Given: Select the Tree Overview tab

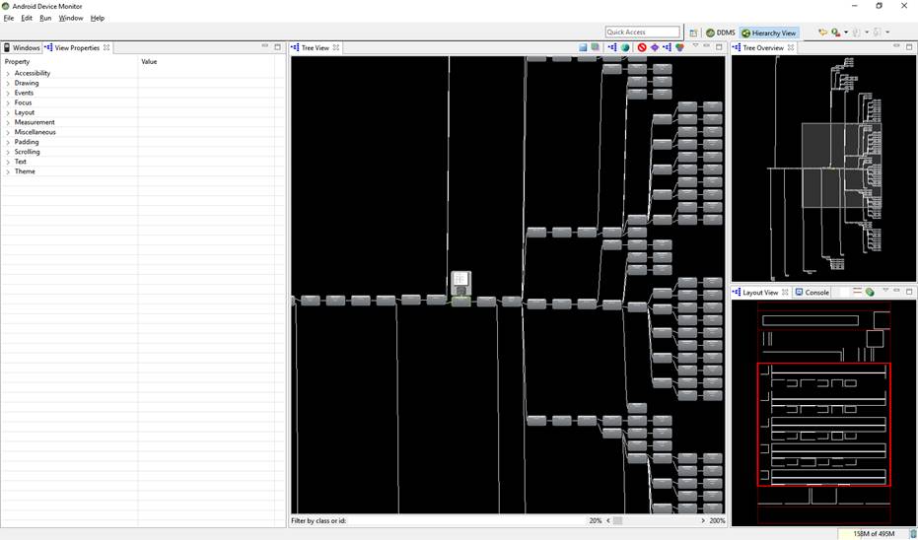Looking at the screenshot, I should pyautogui.click(x=763, y=47).
